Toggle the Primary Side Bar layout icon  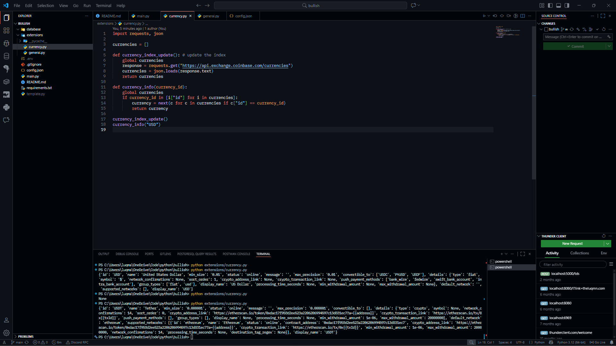(550, 5)
